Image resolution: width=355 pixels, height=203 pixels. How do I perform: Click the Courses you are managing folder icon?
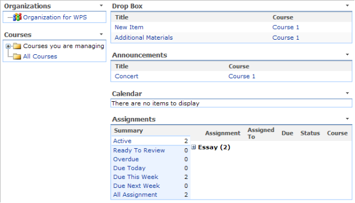(x=17, y=46)
